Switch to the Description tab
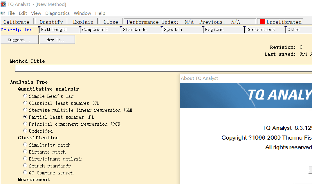 [17, 30]
